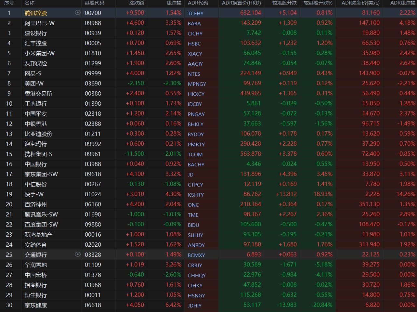Click the KSHTY ADR code

tap(196, 195)
